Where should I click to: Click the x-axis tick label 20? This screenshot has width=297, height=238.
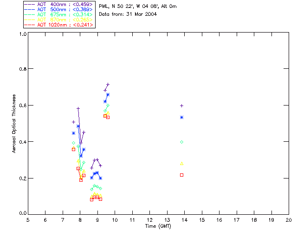pos(289,220)
